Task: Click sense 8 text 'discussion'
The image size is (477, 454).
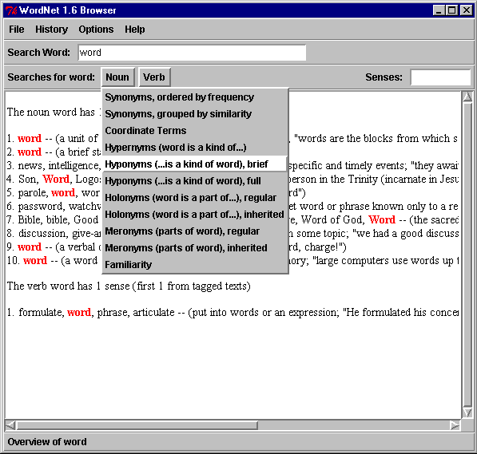Action: (42, 233)
